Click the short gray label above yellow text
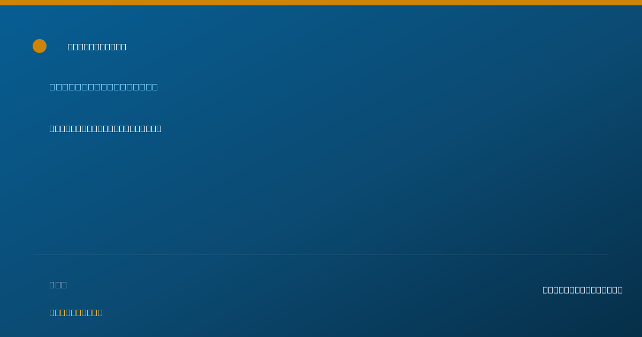The width and height of the screenshot is (642, 337). click(x=58, y=285)
